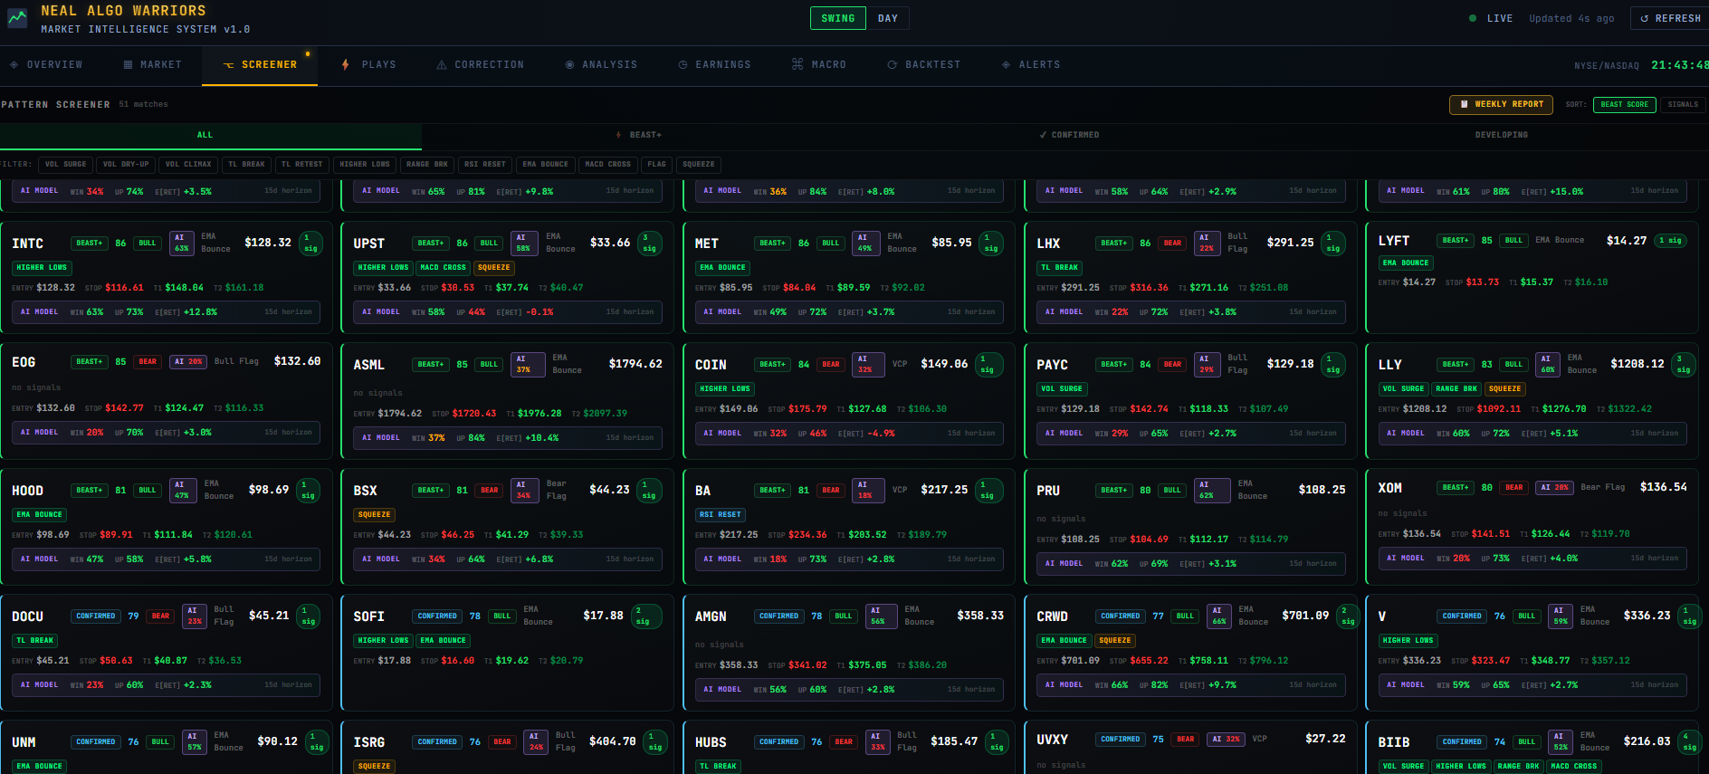Sort by Signals
This screenshot has height=774, width=1709.
[x=1683, y=104]
